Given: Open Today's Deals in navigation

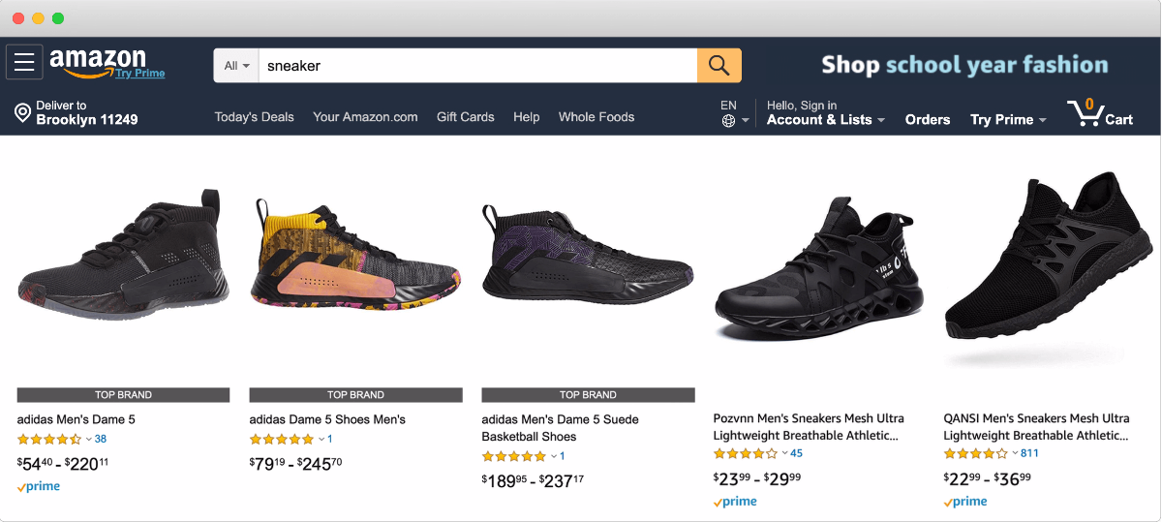Looking at the screenshot, I should click(254, 117).
